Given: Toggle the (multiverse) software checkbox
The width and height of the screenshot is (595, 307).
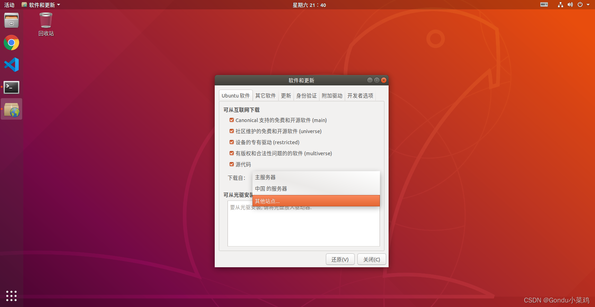Looking at the screenshot, I should coord(232,153).
